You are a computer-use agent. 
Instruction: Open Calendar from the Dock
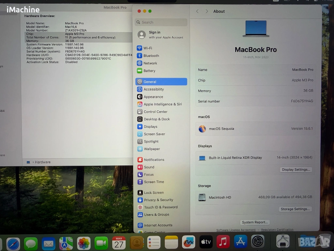tap(119, 243)
